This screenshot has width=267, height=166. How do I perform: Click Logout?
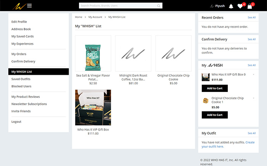click(16, 121)
